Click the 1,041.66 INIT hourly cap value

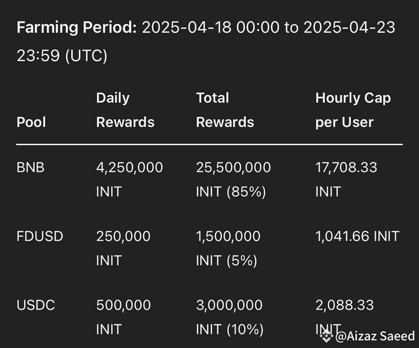[357, 236]
